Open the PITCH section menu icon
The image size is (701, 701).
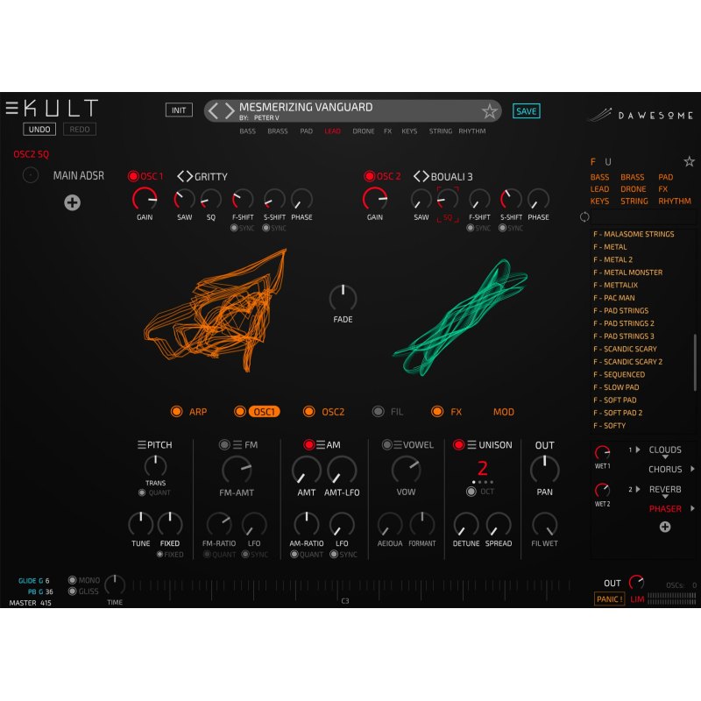142,445
